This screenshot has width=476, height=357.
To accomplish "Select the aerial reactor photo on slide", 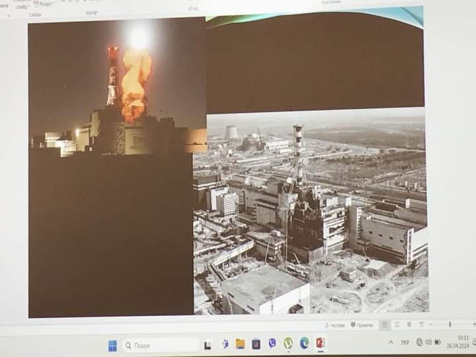I will point(311,212).
